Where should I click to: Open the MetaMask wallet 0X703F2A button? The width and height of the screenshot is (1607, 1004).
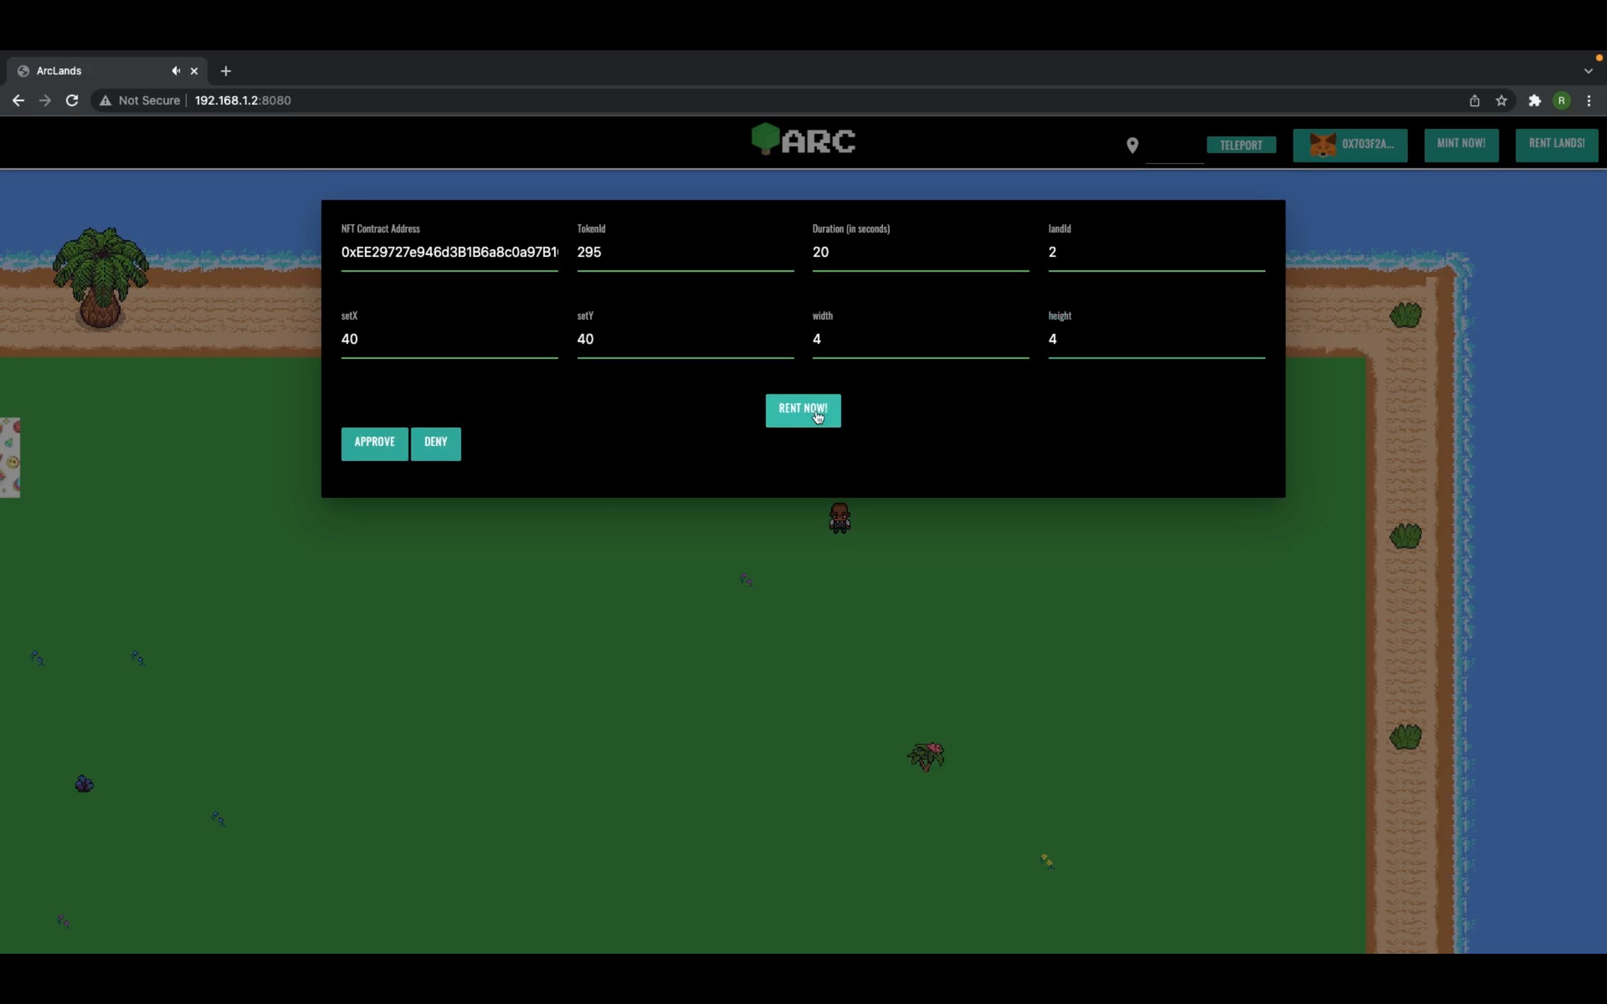(x=1350, y=145)
